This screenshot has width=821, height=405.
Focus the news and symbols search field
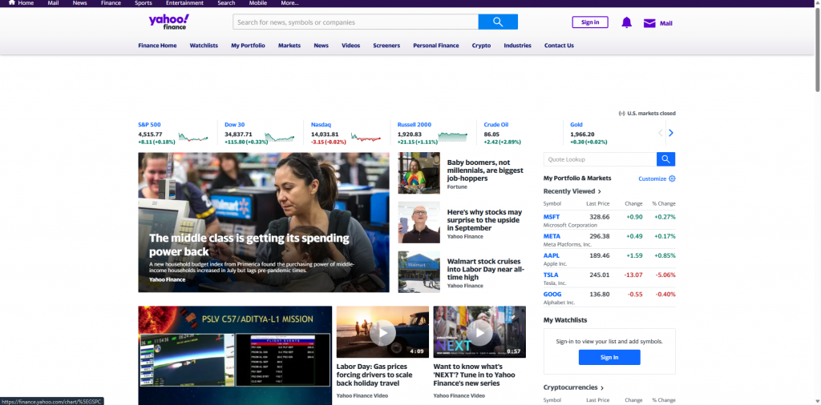pos(355,22)
